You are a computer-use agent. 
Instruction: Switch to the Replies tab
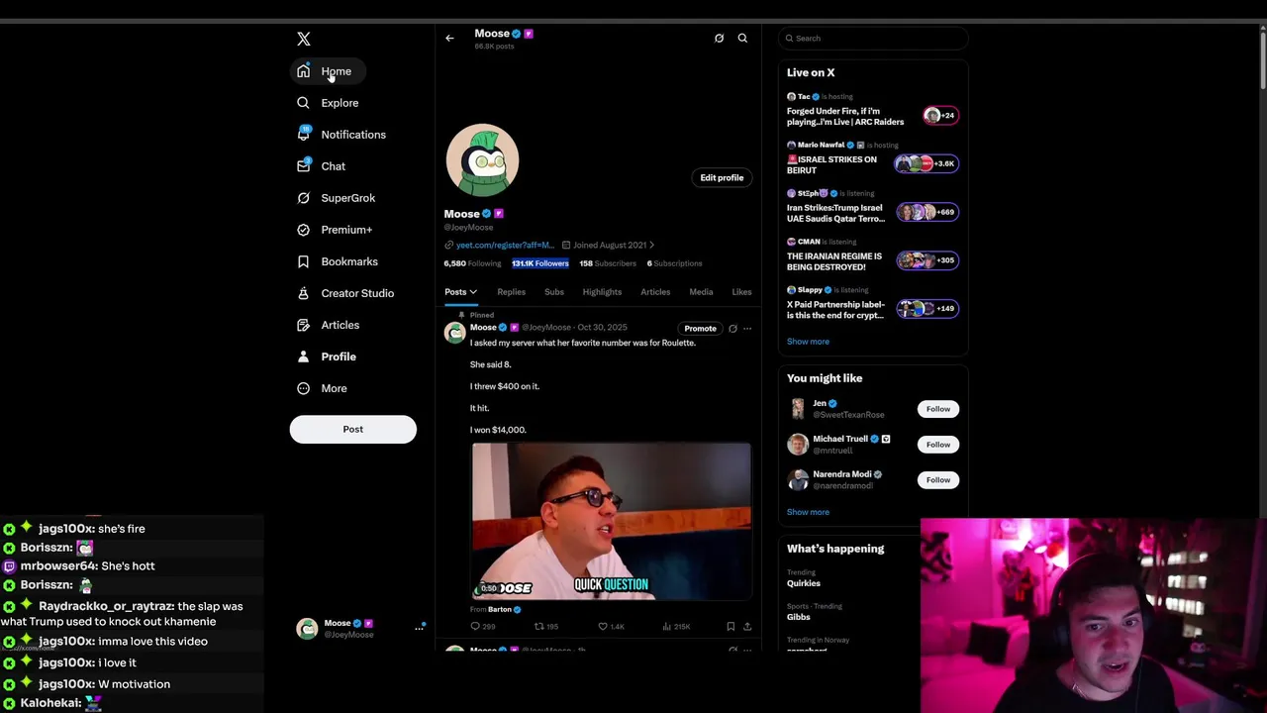[511, 292]
